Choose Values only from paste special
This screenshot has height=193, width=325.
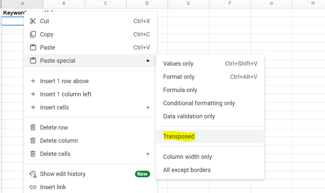(178, 64)
